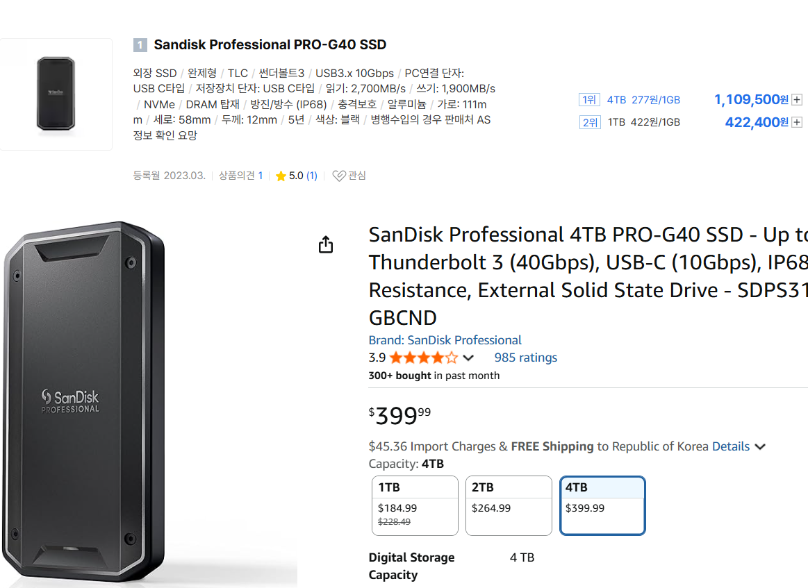This screenshot has height=588, width=808.
Task: Click the heart 관심 wishlist icon
Action: (339, 176)
